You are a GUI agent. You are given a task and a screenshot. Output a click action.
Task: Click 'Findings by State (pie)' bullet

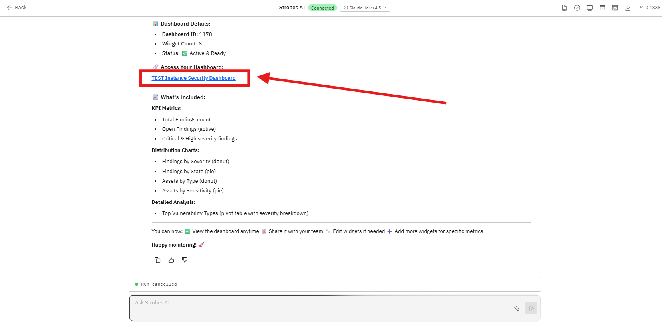pyautogui.click(x=189, y=172)
